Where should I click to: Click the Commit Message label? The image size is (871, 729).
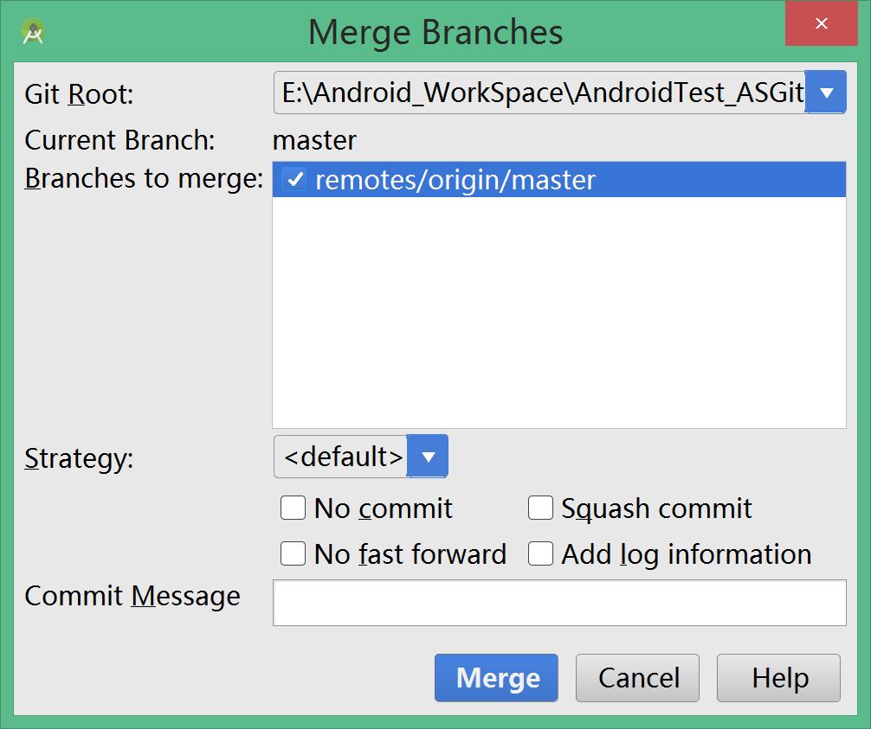pyautogui.click(x=132, y=597)
